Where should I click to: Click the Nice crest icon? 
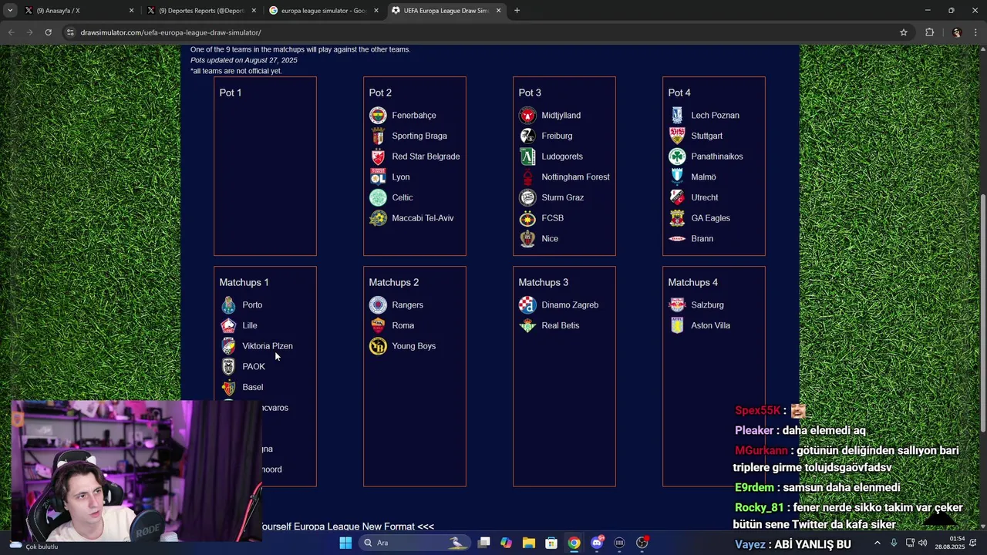tap(527, 239)
